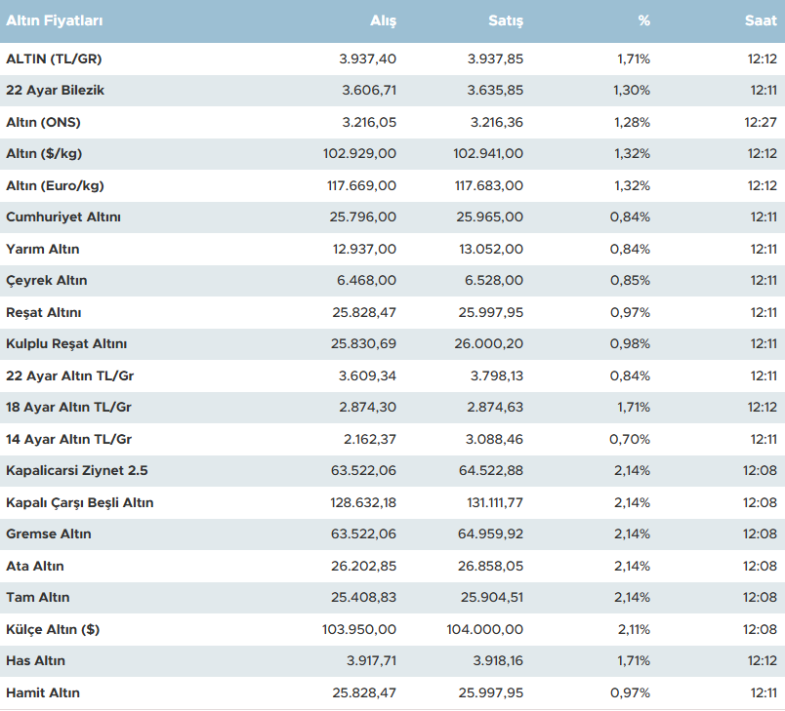
Task: Click the percentage 2,11%
Action: point(634,629)
